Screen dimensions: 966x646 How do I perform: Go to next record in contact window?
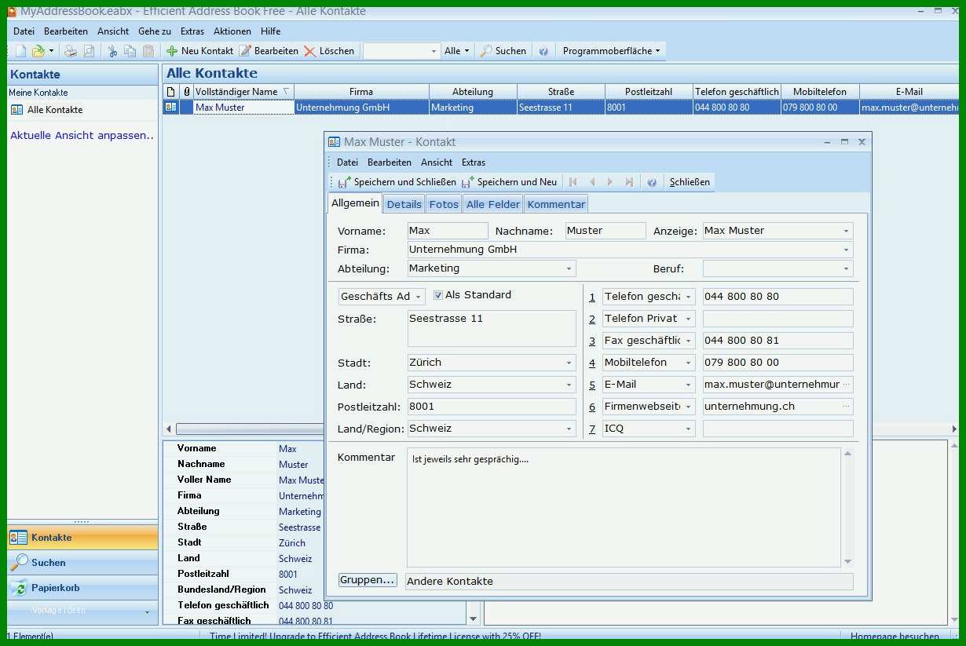tap(610, 182)
